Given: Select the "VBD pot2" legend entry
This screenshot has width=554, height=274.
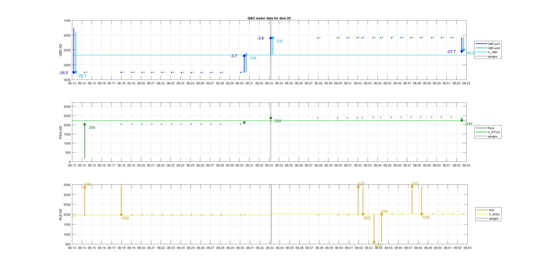Looking at the screenshot, I should coord(488,48).
